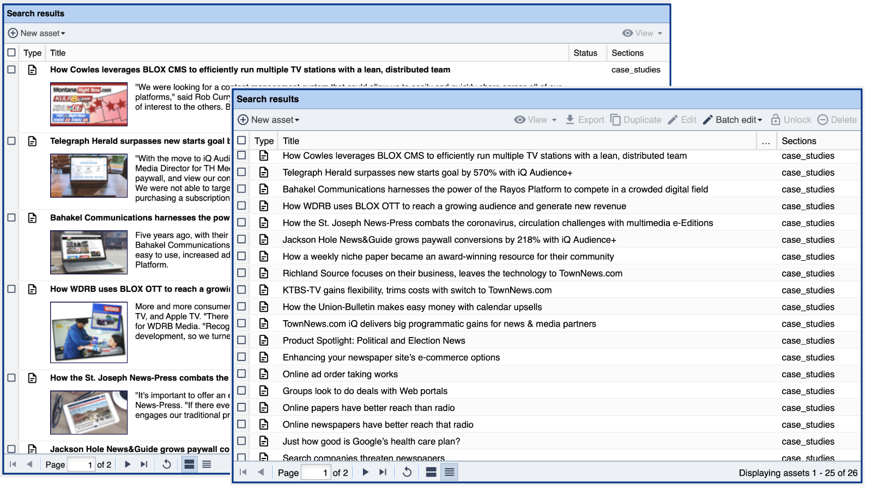Sort by the Sections column header in front panel
Screen dimensions: 872x490
(x=798, y=141)
